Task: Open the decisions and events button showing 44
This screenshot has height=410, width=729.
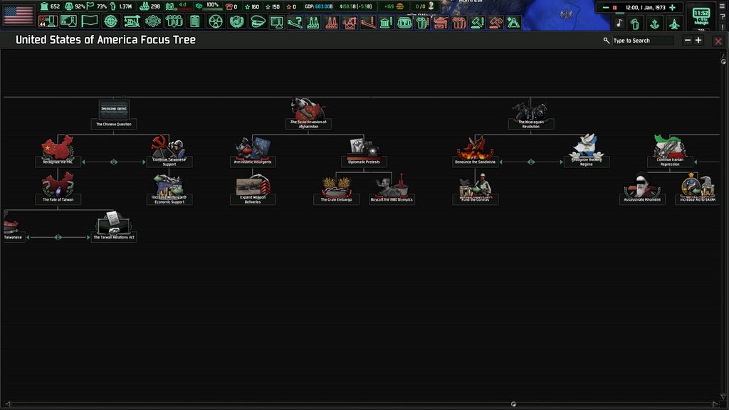Action: [x=48, y=21]
